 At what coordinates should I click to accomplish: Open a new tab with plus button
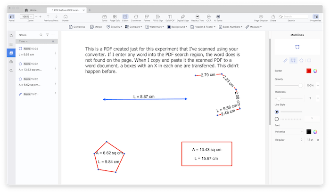coord(90,10)
